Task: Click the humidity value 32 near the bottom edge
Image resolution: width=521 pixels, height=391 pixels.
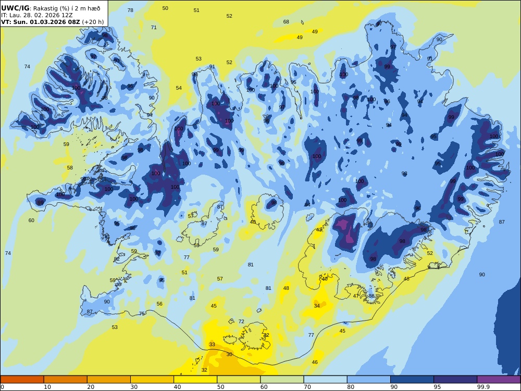Action: point(204,370)
